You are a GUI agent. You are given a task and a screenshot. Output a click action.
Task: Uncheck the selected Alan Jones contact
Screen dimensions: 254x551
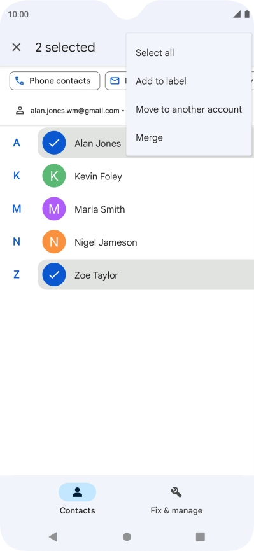pyautogui.click(x=54, y=143)
